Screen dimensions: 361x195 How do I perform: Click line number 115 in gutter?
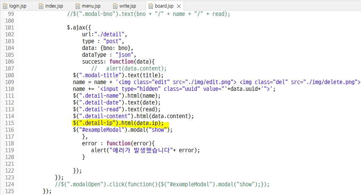point(9,123)
